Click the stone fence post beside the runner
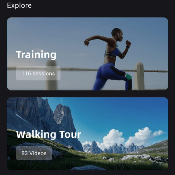This screenshot has width=175, height=175. 139,76
